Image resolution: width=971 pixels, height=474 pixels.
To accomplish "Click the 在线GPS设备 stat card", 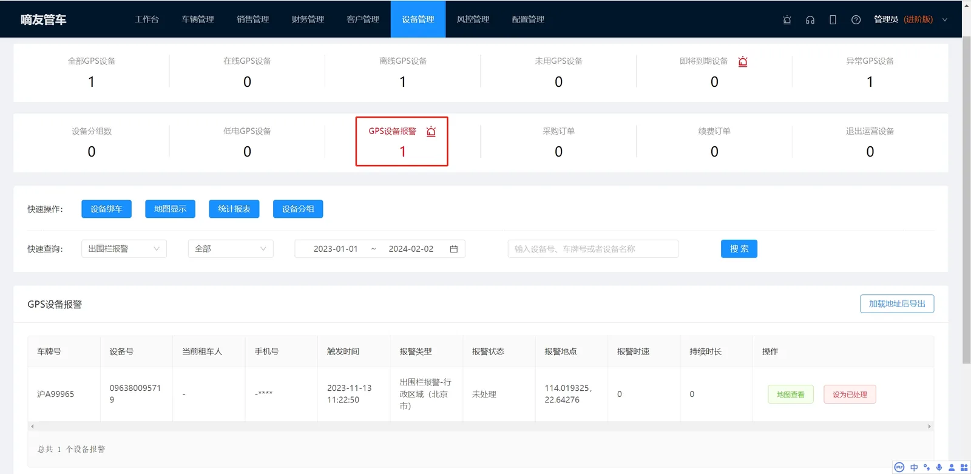I will pos(247,72).
